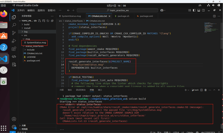
Task: Open customize layout button
Action: [x=190, y=10]
